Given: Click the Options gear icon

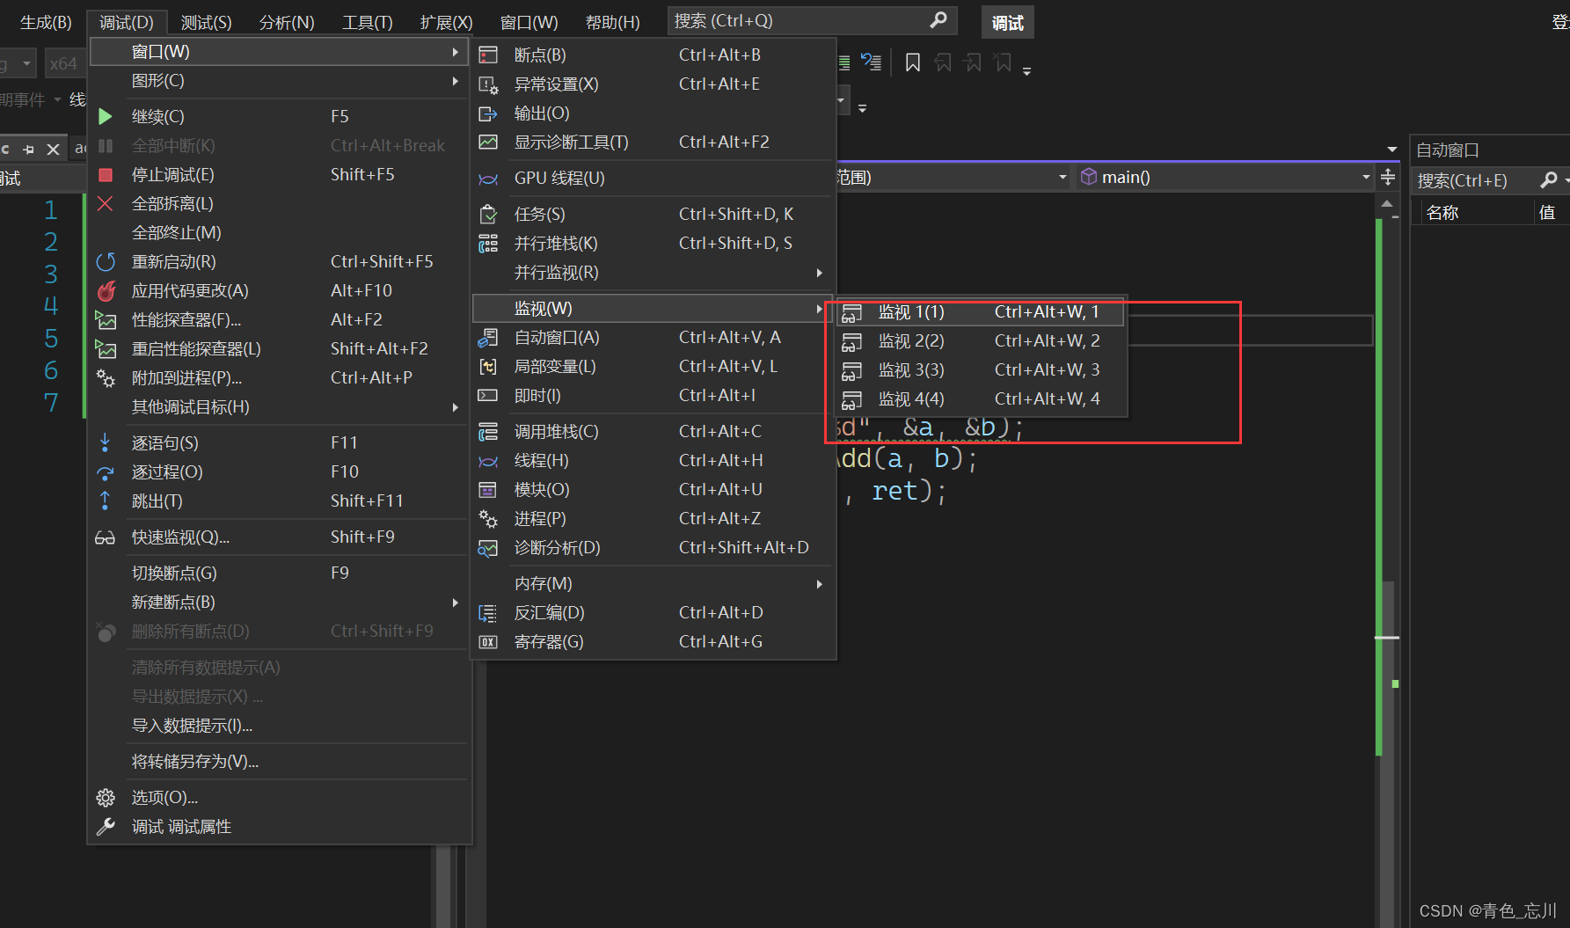Looking at the screenshot, I should point(106,797).
